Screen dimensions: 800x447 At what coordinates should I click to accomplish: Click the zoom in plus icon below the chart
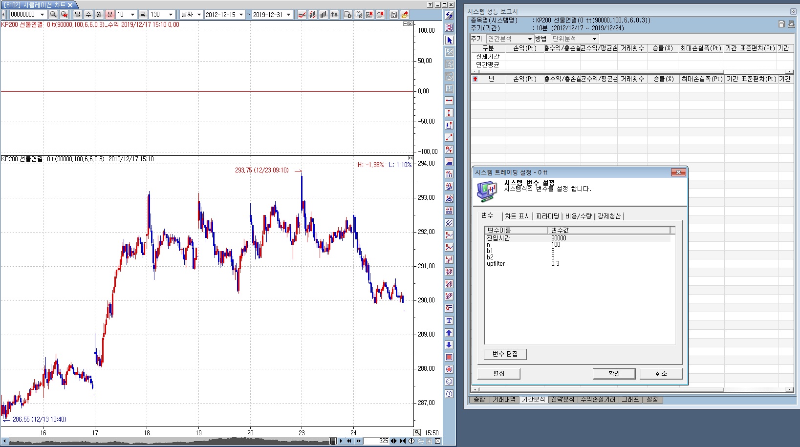pos(411,441)
